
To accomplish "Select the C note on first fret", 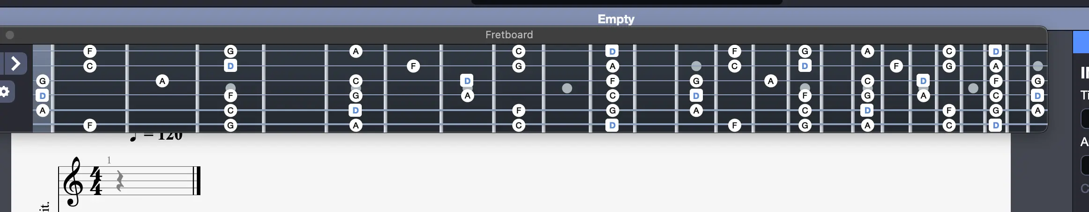I will 90,66.
